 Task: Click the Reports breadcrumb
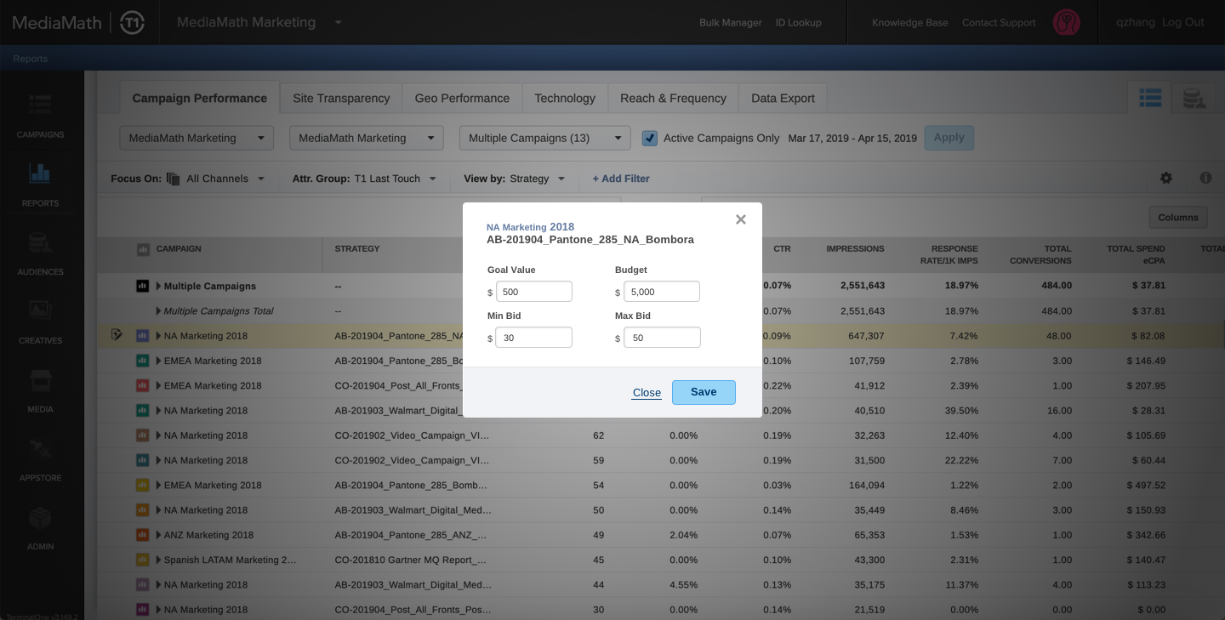click(x=30, y=59)
